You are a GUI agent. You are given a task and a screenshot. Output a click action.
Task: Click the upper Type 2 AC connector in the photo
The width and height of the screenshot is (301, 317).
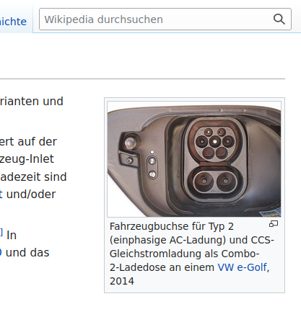[x=215, y=143]
